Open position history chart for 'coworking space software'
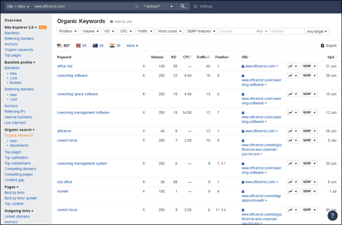 pos(293,94)
